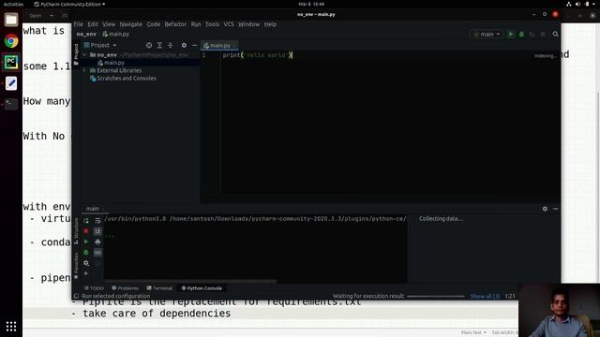Click the Run console horizontal scrollbar
Viewport: 600px width, 337px height.
pos(190,282)
